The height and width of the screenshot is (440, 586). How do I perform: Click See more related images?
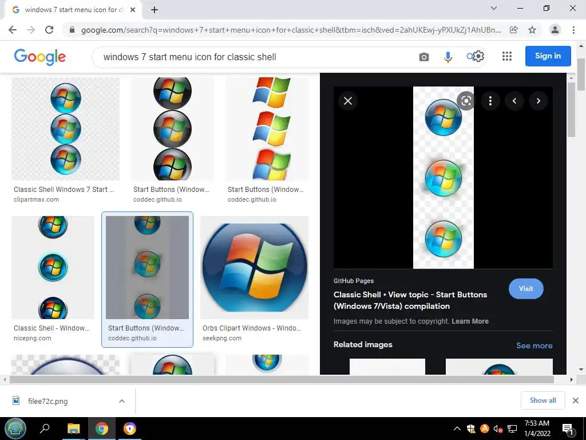click(x=534, y=345)
